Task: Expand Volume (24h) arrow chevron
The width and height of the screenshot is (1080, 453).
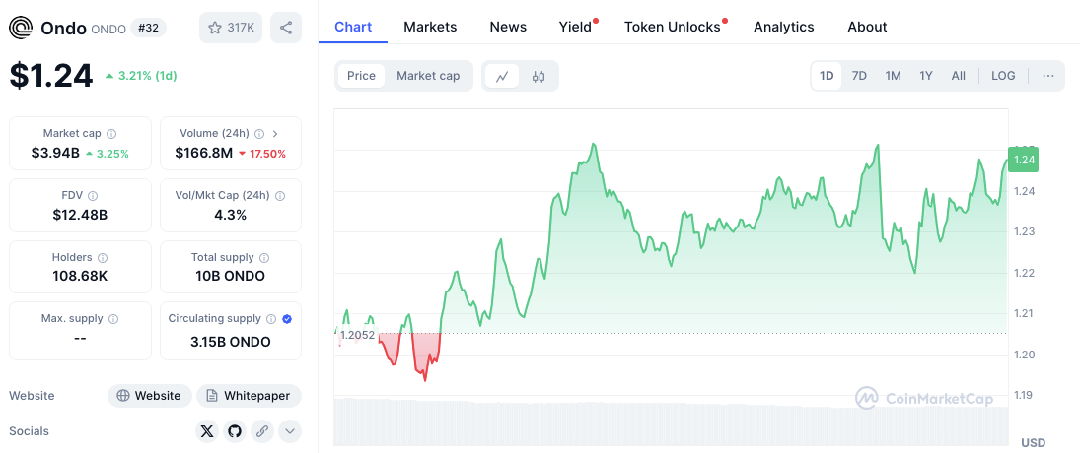Action: pos(275,133)
